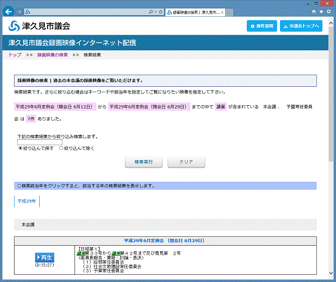Click the 検索結果 breadcrumb text
336x282 pixels.
point(92,55)
